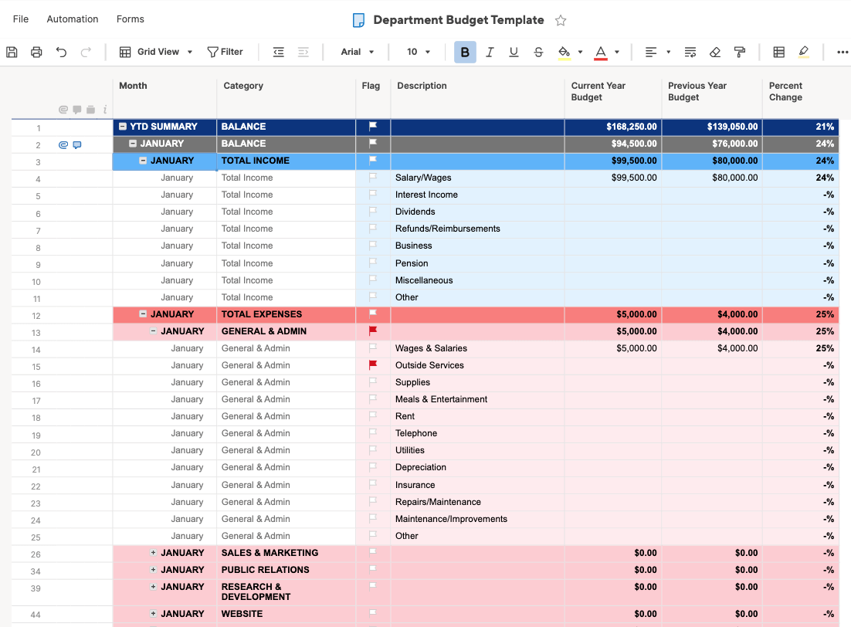Apply strikethrough formatting
The width and height of the screenshot is (851, 627).
tap(539, 52)
